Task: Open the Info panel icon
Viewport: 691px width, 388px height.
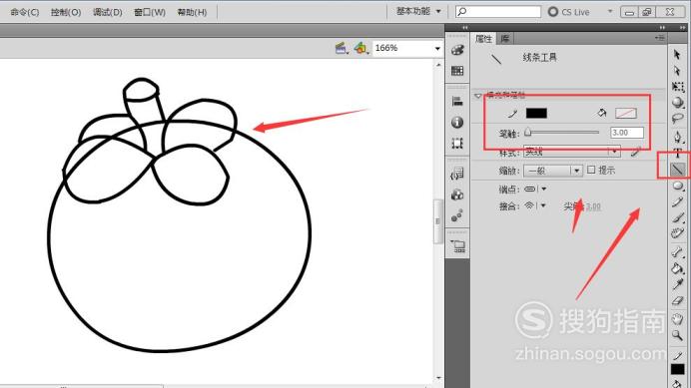Action: [457, 122]
